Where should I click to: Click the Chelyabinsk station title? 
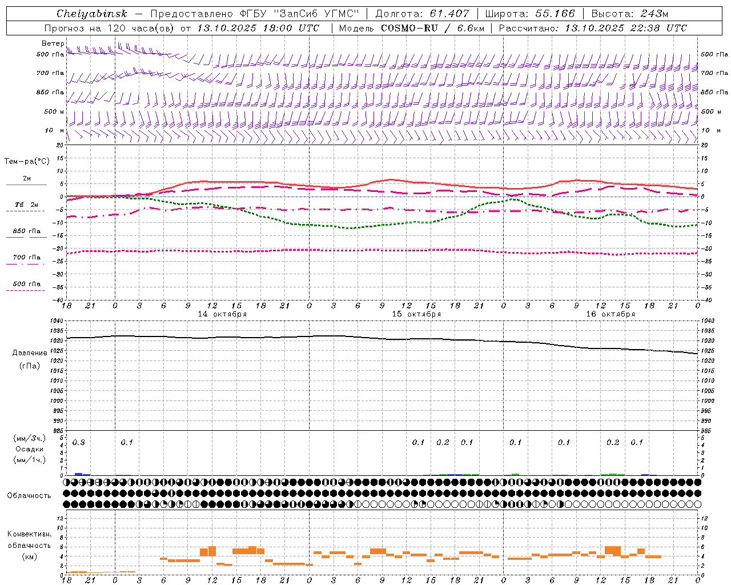tap(92, 14)
